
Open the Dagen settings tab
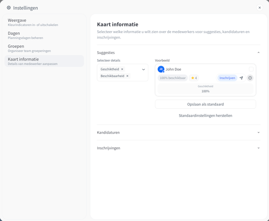point(44,35)
